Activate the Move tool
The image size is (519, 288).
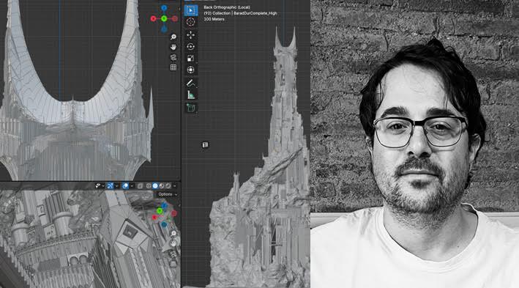[x=190, y=34]
